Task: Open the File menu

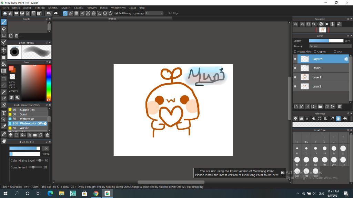Action: pyautogui.click(x=5, y=8)
